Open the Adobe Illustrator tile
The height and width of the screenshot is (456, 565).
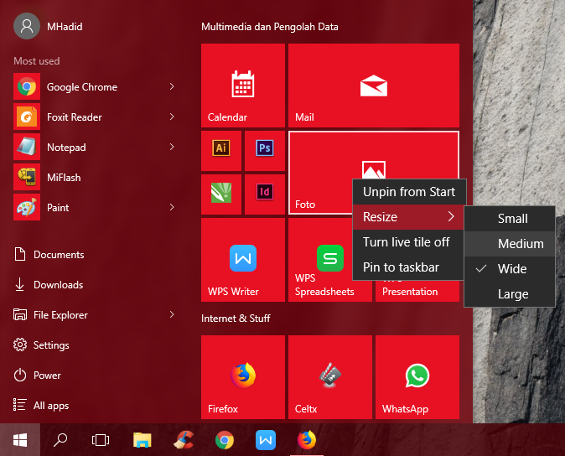(x=221, y=150)
